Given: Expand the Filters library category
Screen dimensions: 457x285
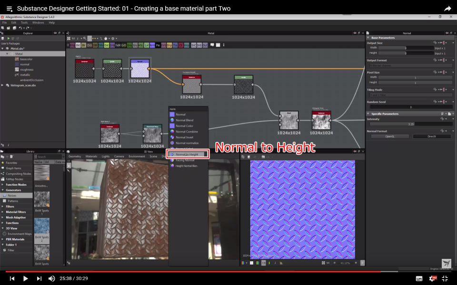Looking at the screenshot, I should [x=3, y=207].
